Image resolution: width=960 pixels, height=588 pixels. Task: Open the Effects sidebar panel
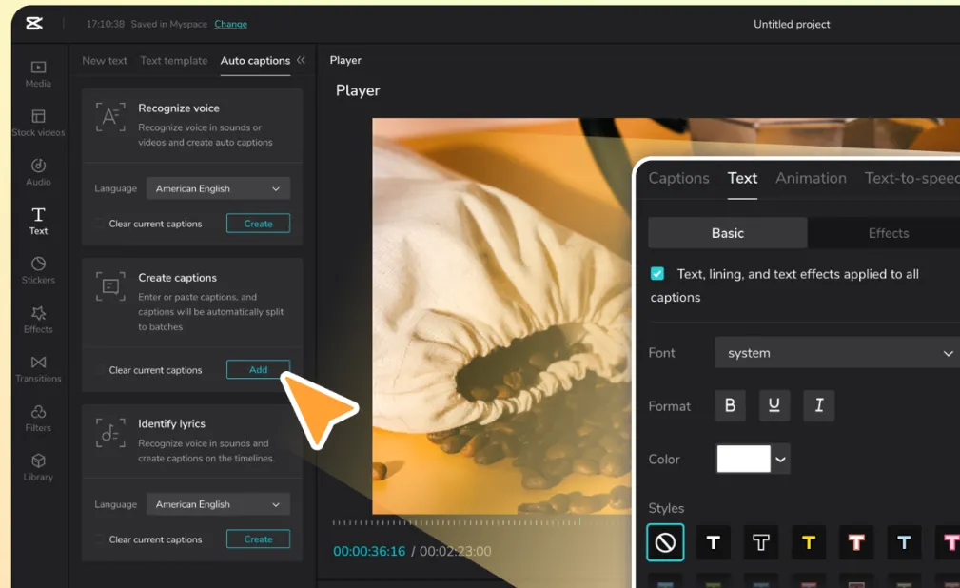[x=38, y=320]
